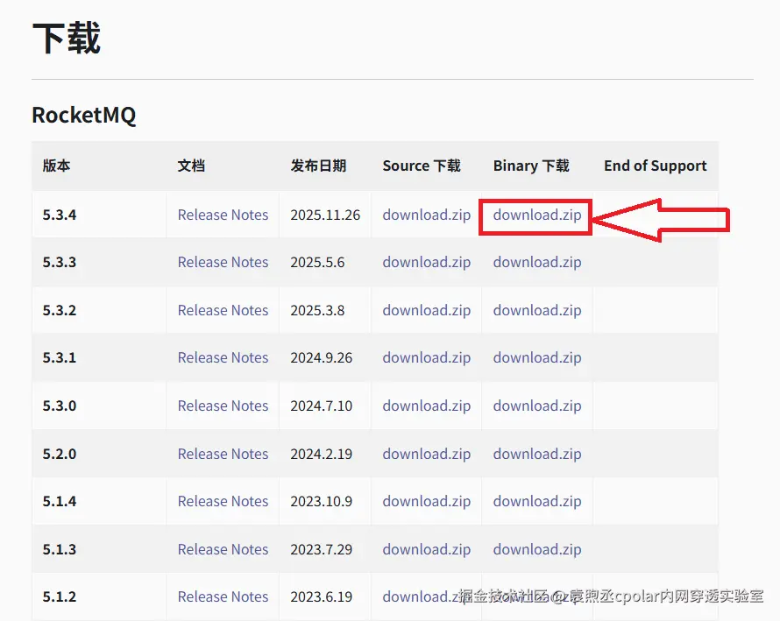Image resolution: width=780 pixels, height=621 pixels.
Task: Click the release date 2023.6.19
Action: (322, 596)
